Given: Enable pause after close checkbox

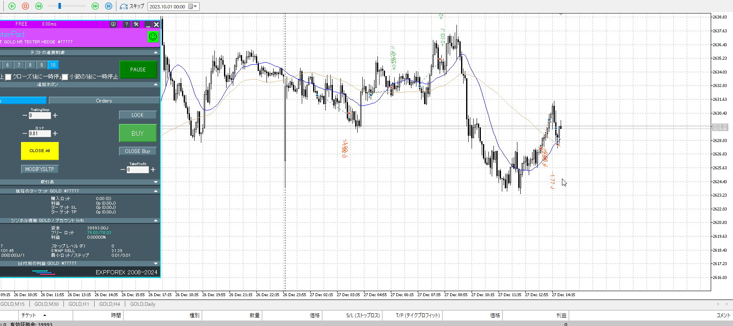Looking at the screenshot, I should click(x=8, y=77).
